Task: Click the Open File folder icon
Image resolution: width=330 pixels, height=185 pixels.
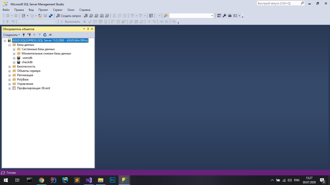Action: pos(40,16)
